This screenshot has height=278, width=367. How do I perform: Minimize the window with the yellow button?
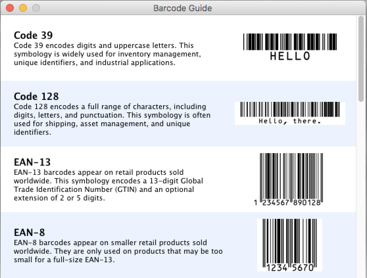coord(23,8)
